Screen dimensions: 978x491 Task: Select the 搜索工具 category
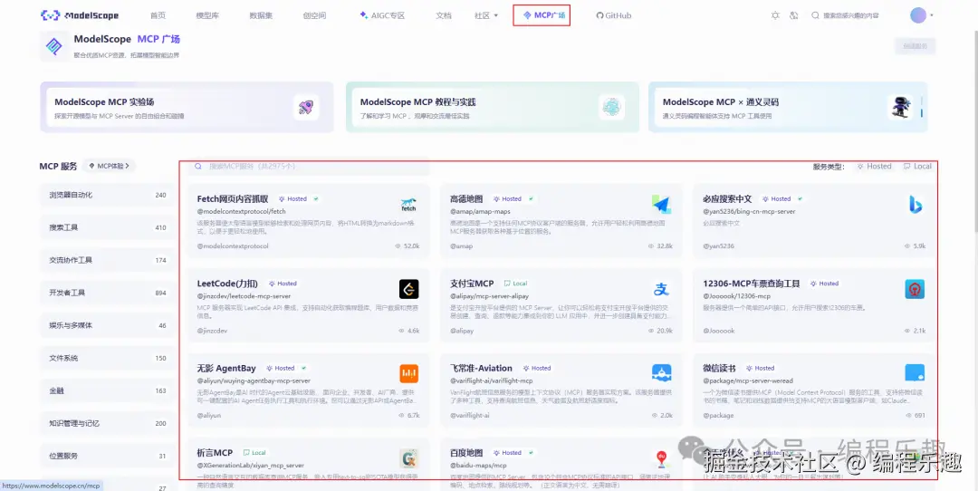coord(107,227)
